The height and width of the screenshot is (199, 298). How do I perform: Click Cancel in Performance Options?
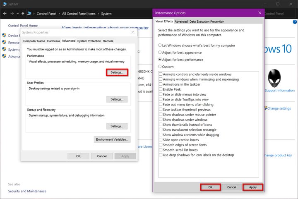tap(232, 187)
